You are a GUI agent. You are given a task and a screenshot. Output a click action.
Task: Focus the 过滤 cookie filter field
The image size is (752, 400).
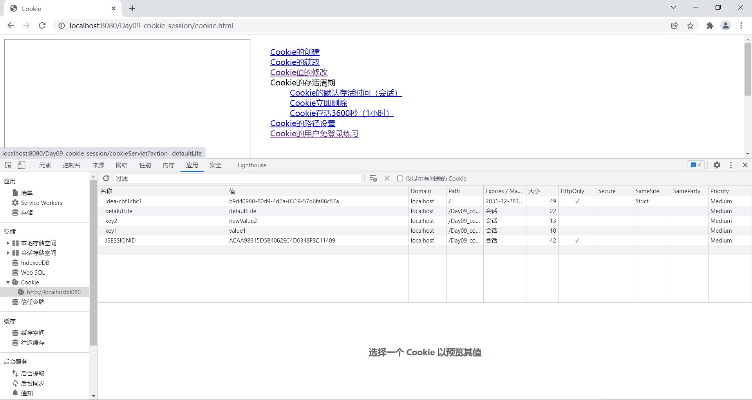coord(237,178)
